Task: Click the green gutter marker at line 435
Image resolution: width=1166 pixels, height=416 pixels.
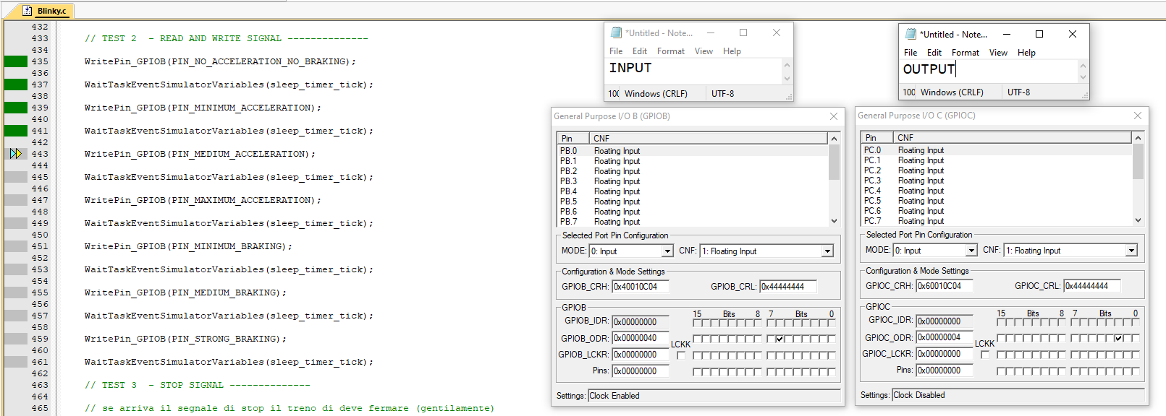Action: click(16, 61)
